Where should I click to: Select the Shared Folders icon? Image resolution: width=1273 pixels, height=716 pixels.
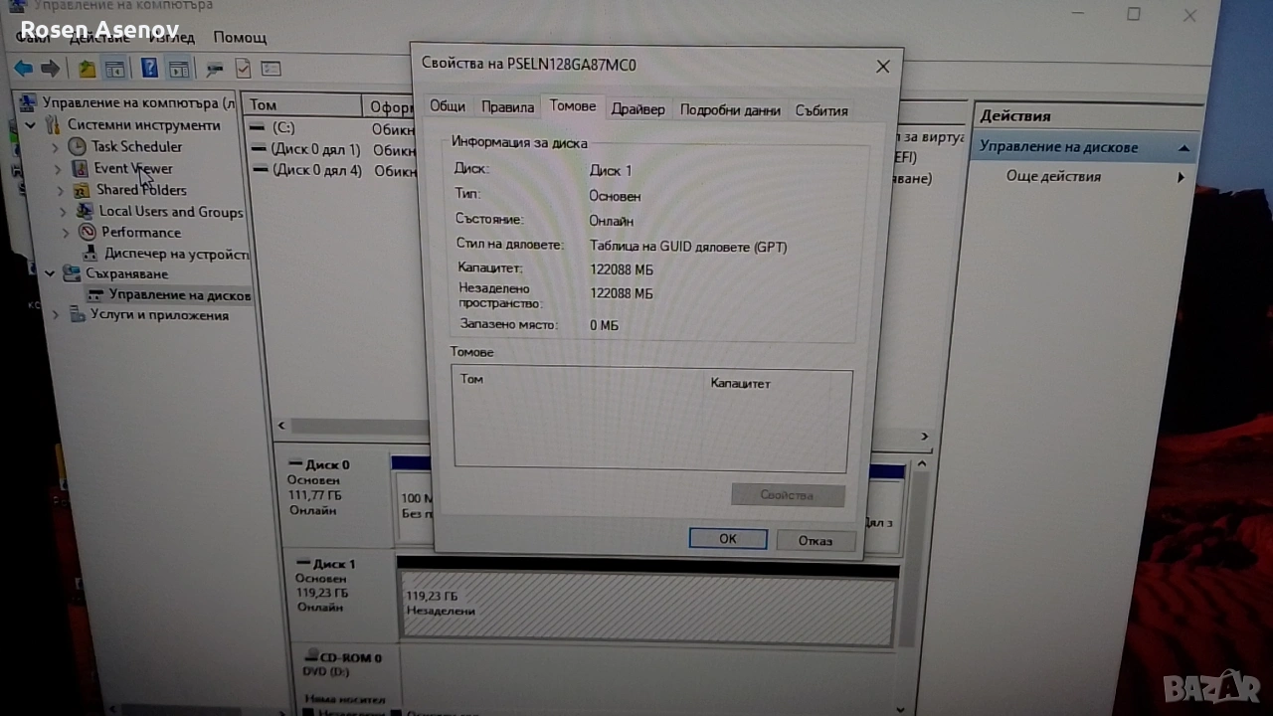pyautogui.click(x=83, y=190)
